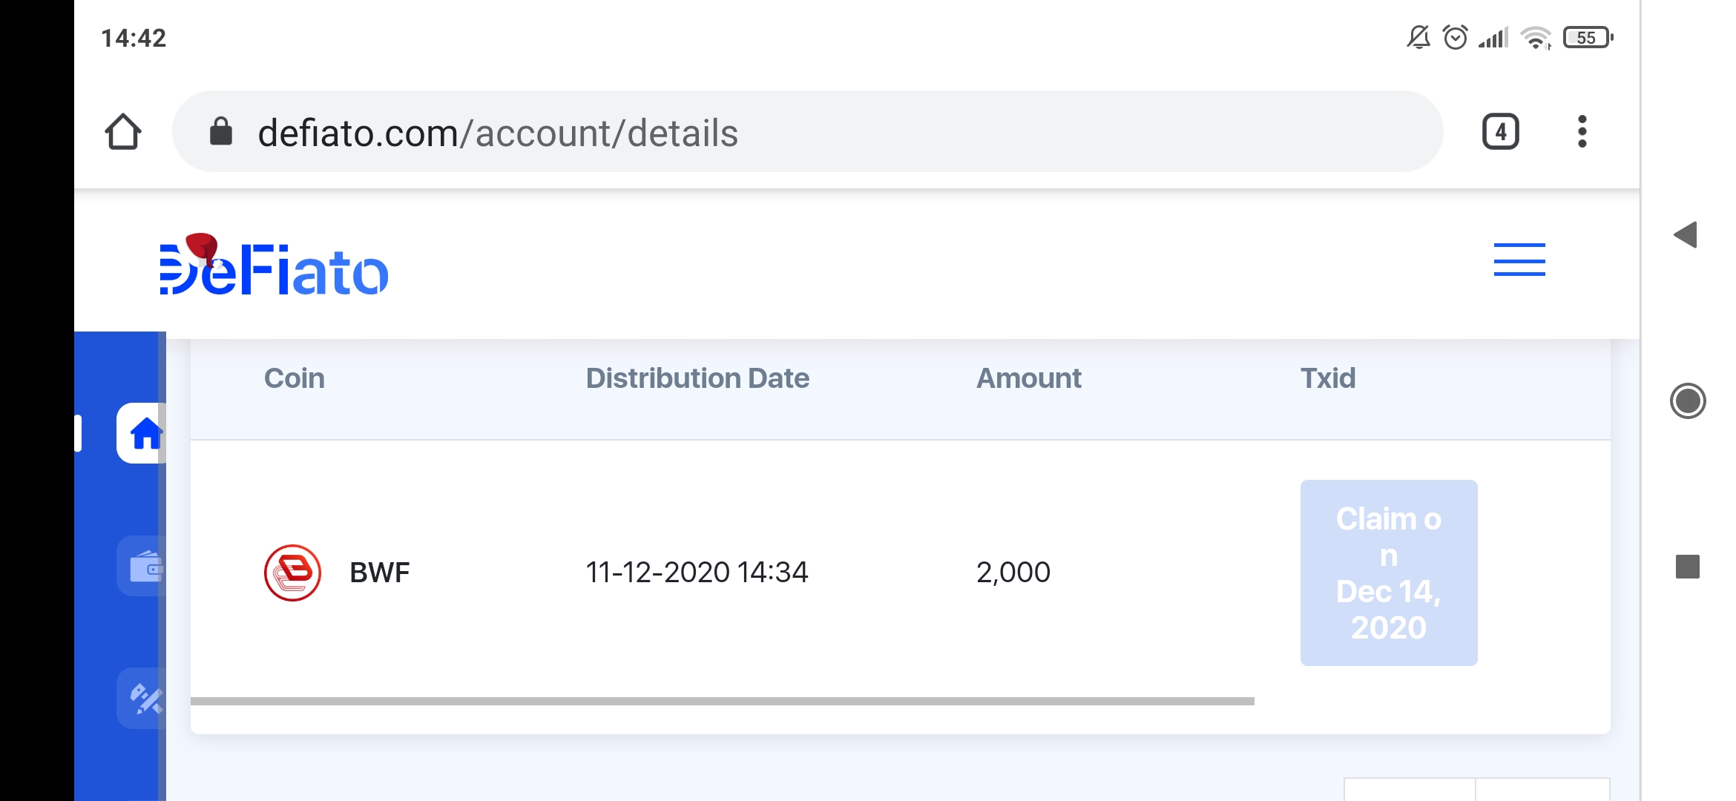This screenshot has height=801, width=1736.
Task: Select the home icon in the sidebar
Action: coord(144,434)
